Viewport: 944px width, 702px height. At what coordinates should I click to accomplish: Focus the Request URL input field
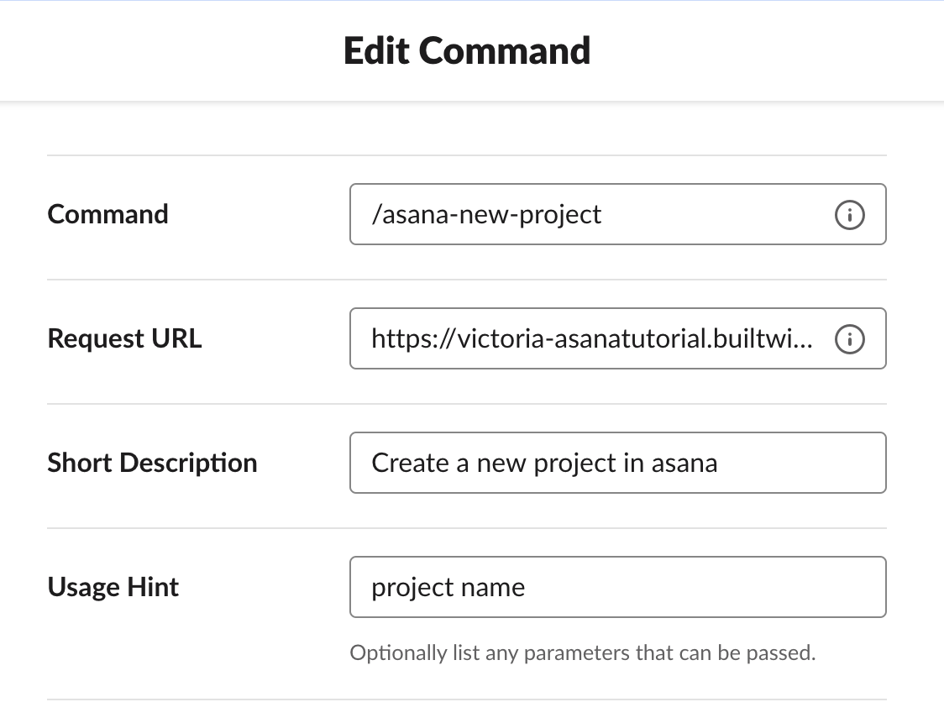[617, 338]
